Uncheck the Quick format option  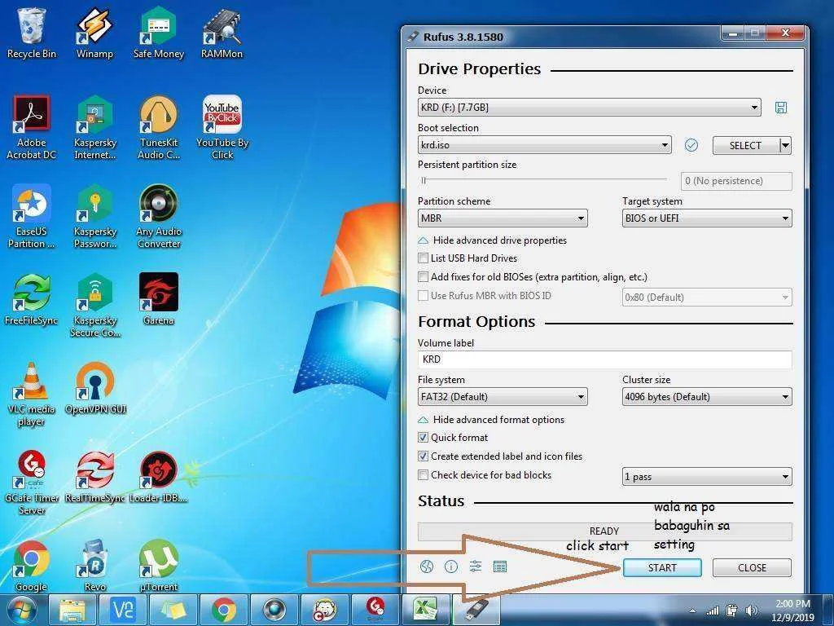[423, 438]
